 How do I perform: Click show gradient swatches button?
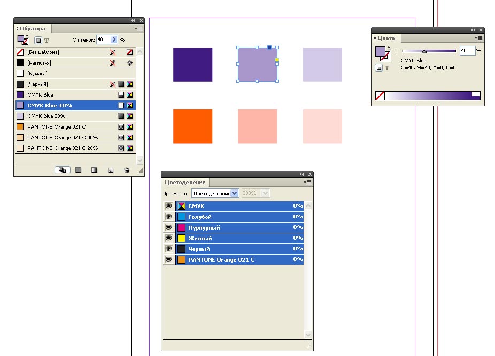coord(94,170)
